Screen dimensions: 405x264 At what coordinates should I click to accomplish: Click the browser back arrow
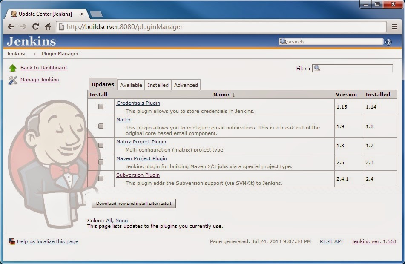(11, 26)
